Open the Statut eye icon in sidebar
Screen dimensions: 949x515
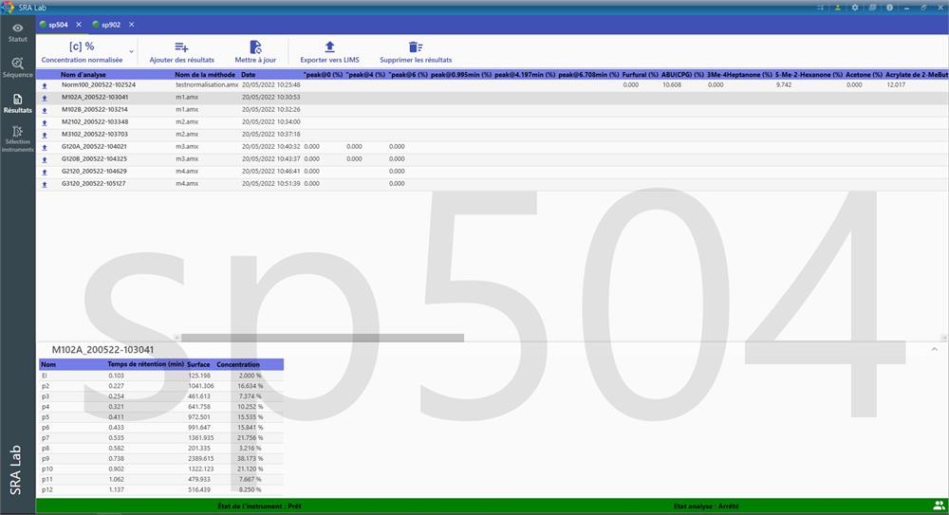point(17,28)
